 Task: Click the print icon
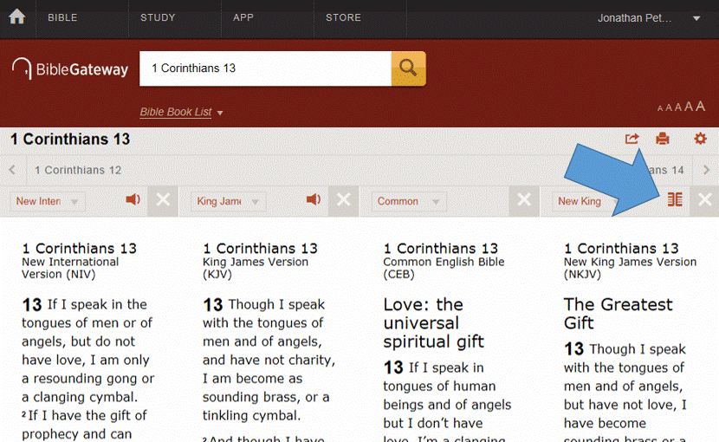(x=662, y=139)
